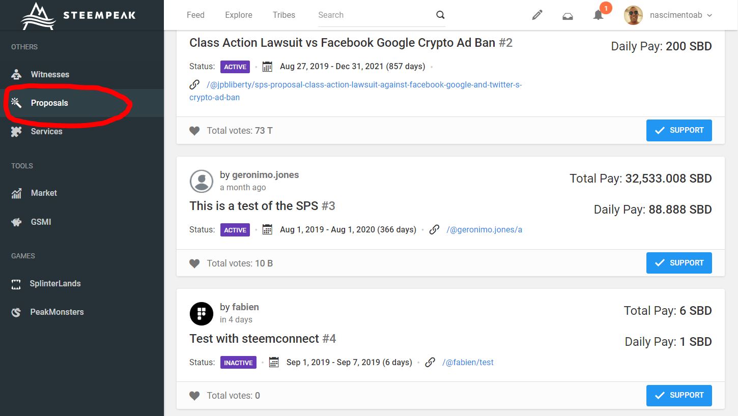Click the Proposals magic wand icon

[16, 103]
